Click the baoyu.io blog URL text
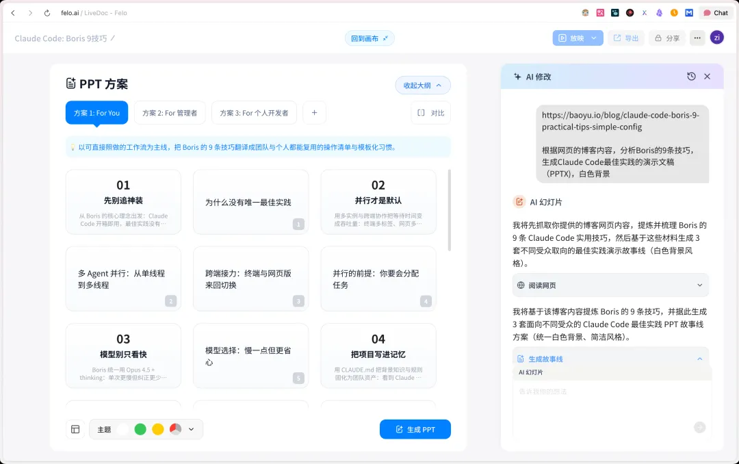The width and height of the screenshot is (739, 464). (x=620, y=120)
